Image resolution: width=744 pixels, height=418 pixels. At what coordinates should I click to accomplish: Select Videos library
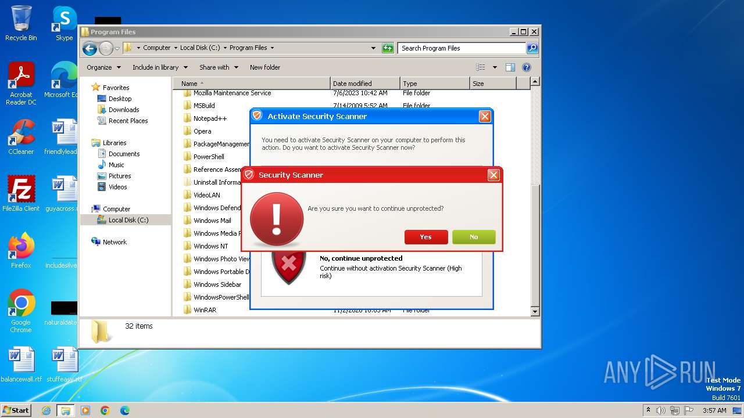pos(117,187)
